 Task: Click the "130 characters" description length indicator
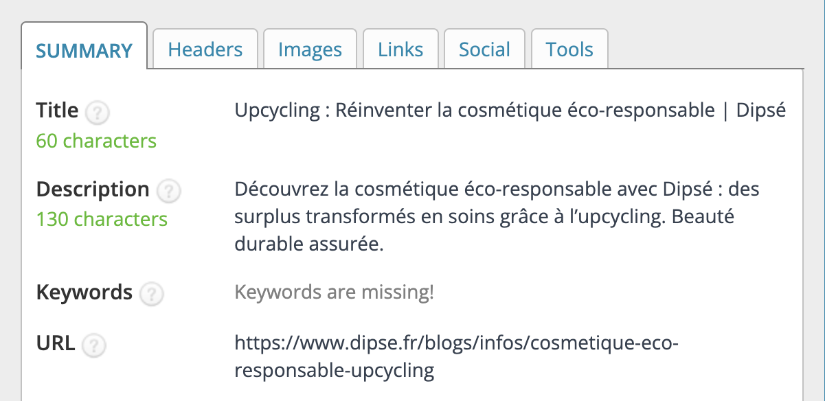[102, 219]
